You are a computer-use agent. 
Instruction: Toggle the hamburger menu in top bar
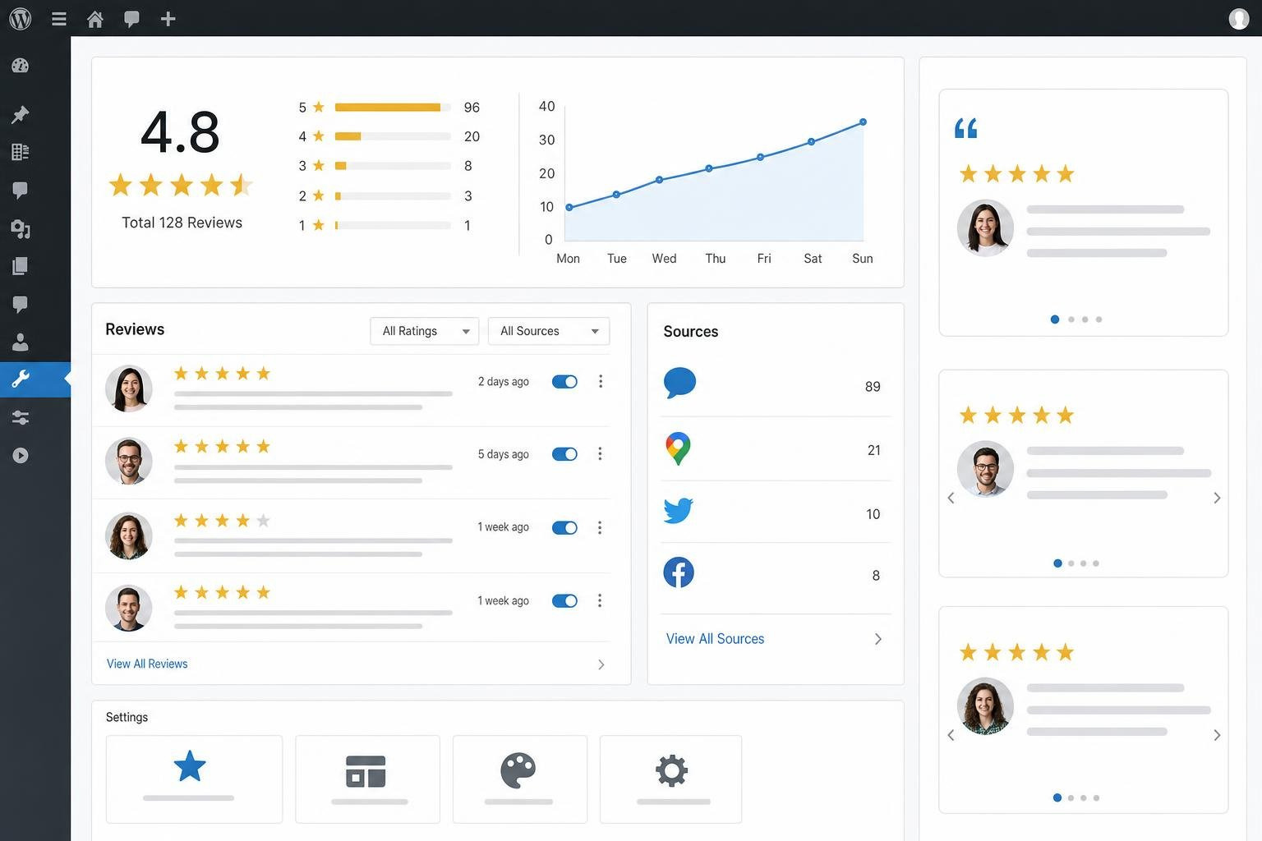[59, 18]
